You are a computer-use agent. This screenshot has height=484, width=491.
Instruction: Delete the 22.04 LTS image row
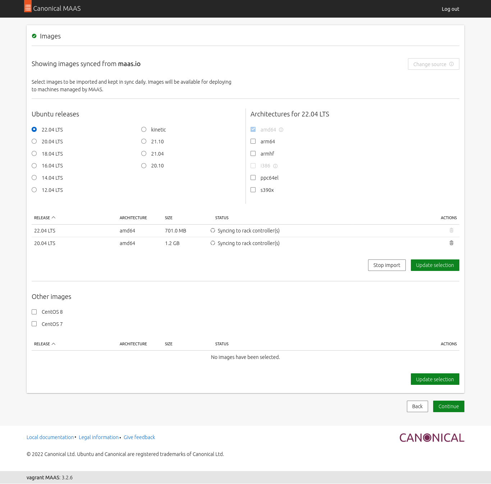[451, 230]
